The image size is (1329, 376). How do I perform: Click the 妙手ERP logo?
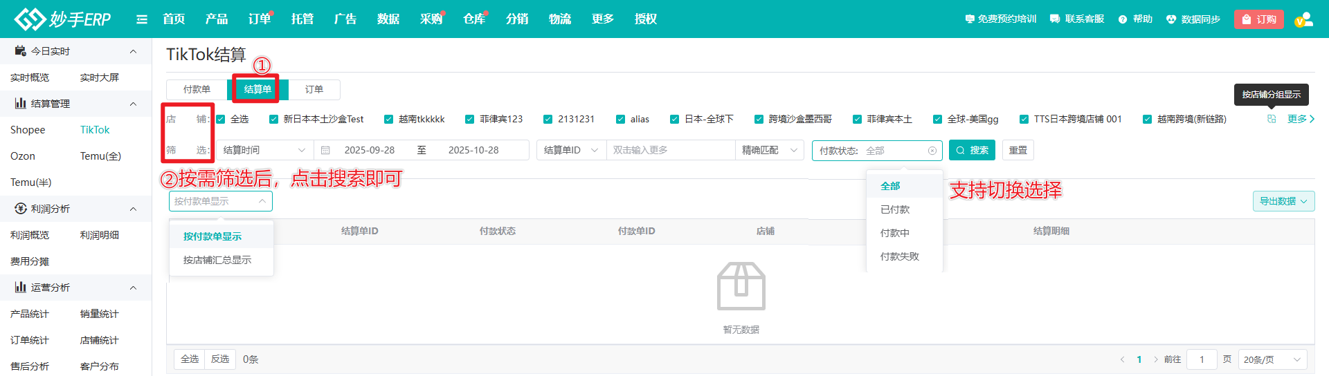tap(63, 19)
